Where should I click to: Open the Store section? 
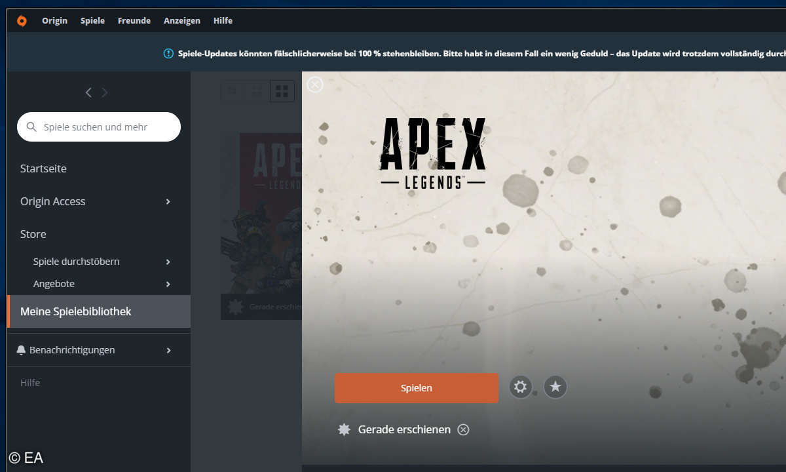pyautogui.click(x=33, y=234)
